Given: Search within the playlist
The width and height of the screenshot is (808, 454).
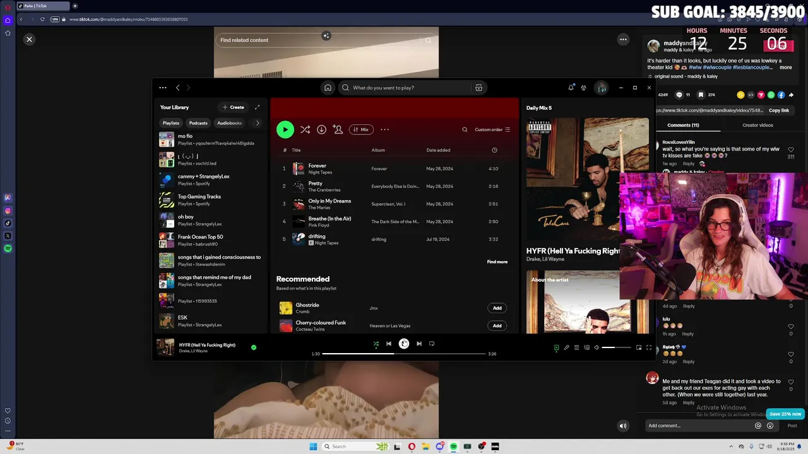Looking at the screenshot, I should pos(465,129).
